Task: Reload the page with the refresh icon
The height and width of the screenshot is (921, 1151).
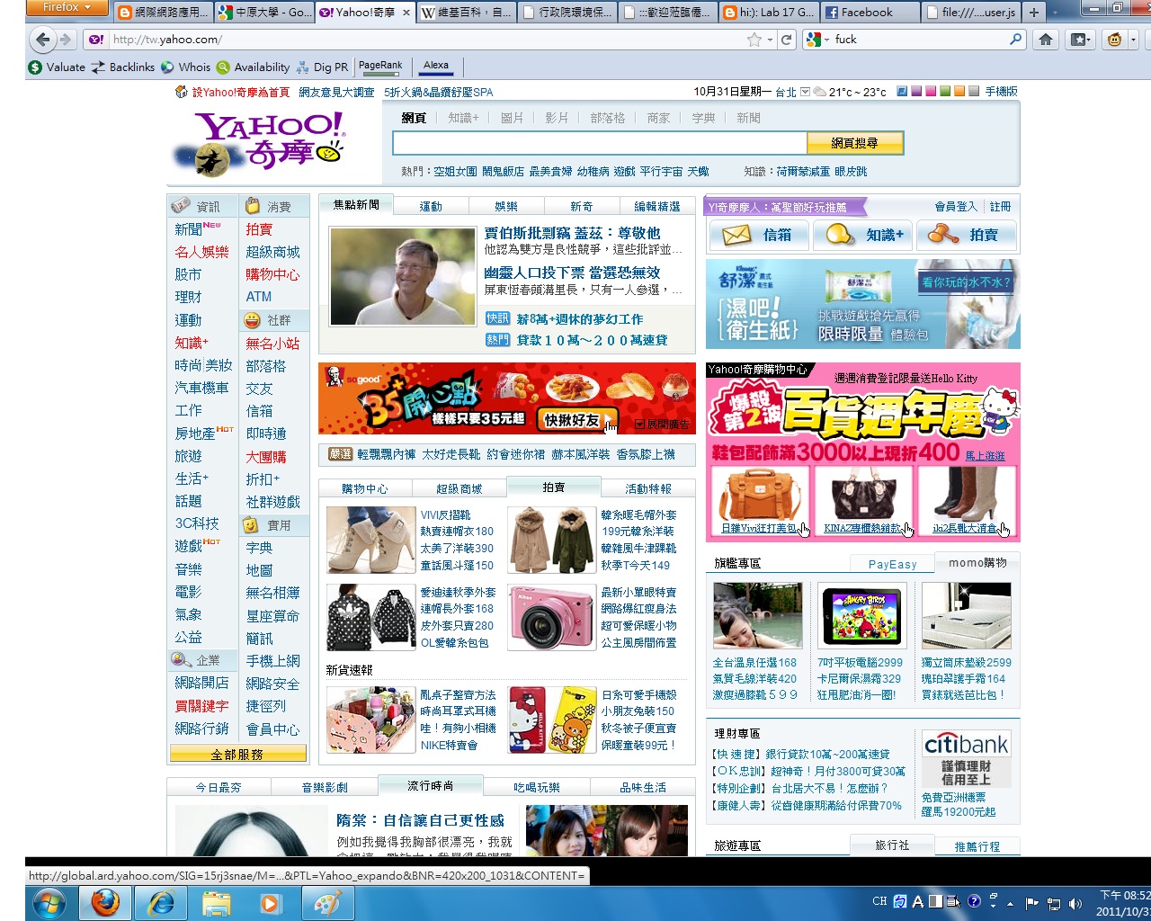Action: point(786,40)
